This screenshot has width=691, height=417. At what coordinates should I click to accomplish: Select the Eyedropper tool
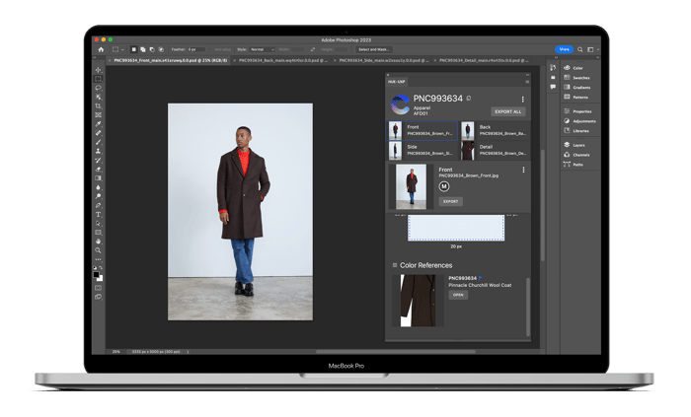coord(99,124)
